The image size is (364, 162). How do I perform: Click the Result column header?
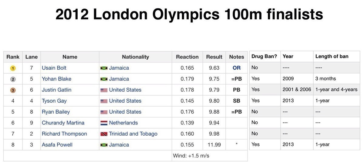coord(214,57)
